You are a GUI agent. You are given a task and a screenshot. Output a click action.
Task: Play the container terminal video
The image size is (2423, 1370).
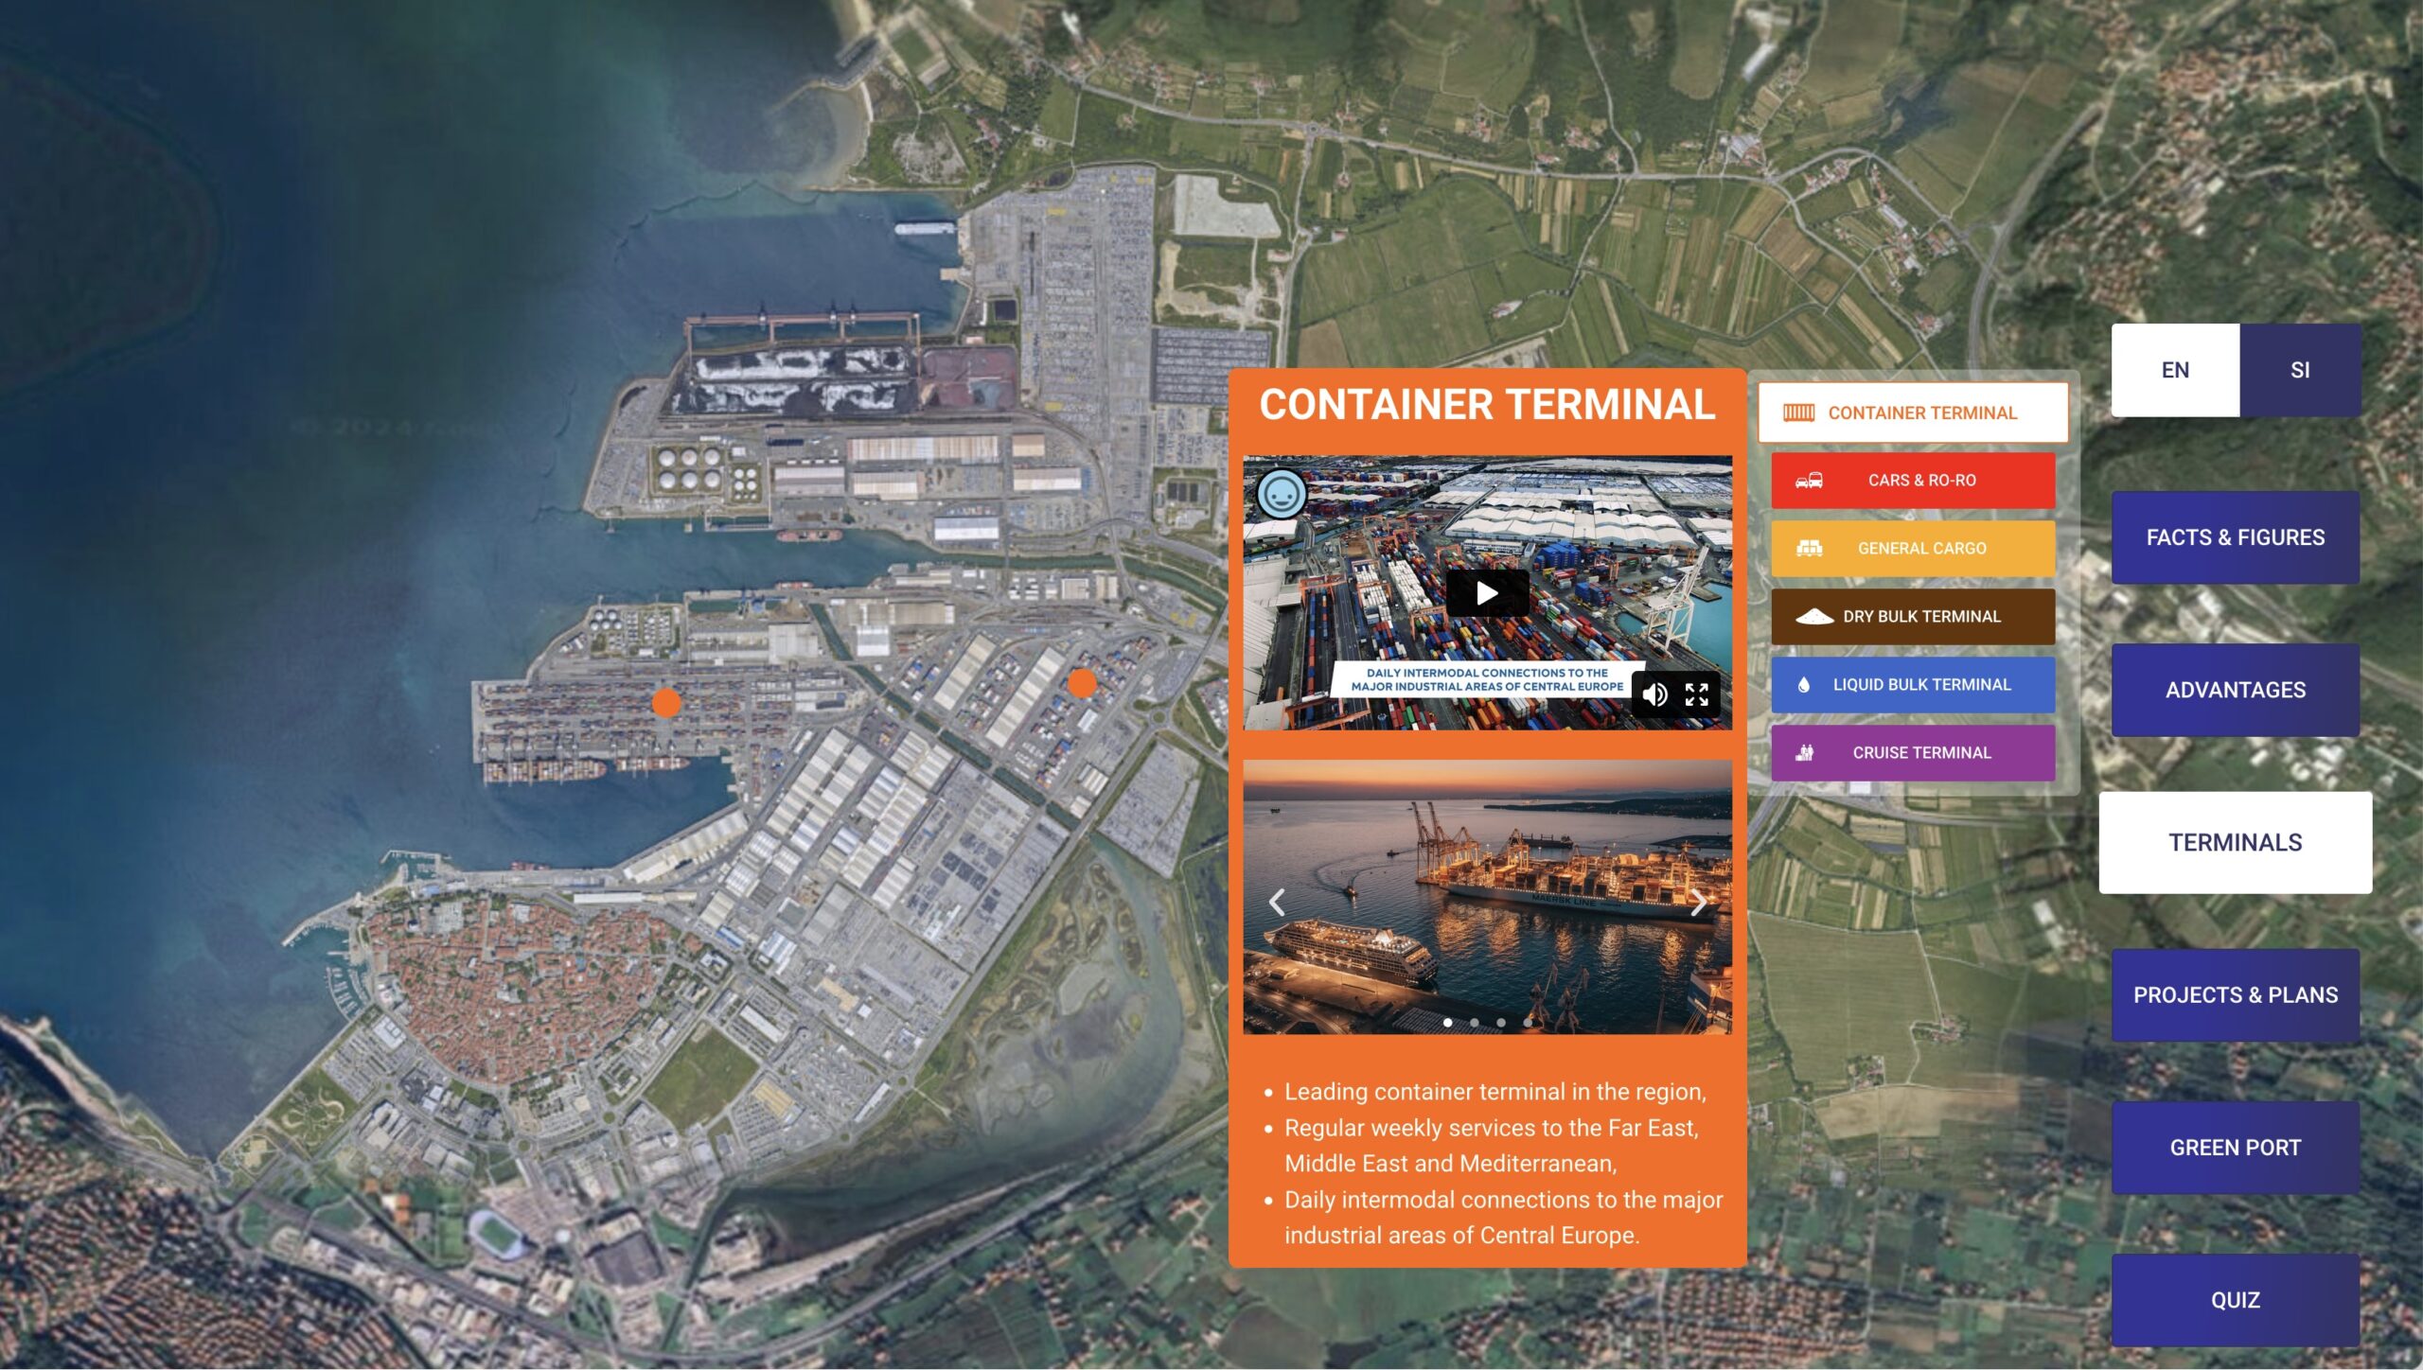(1487, 593)
